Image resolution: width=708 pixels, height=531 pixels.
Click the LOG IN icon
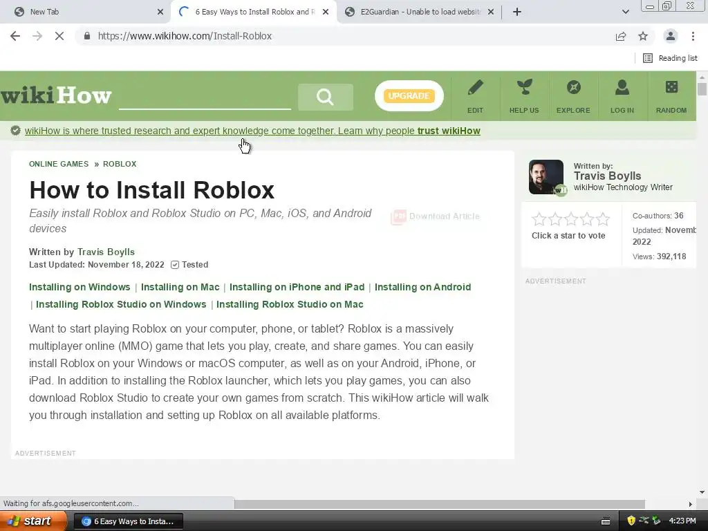click(x=622, y=97)
